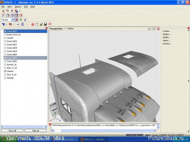Screen dimensions: 190x142
Task: Expand the Surface... command group
Action: (x=167, y=44)
